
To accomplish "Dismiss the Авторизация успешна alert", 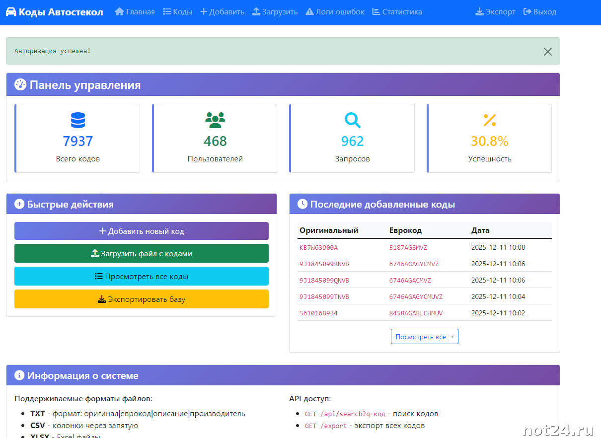I will click(547, 51).
